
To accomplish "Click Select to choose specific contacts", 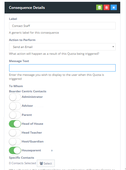I will click(x=46, y=163).
